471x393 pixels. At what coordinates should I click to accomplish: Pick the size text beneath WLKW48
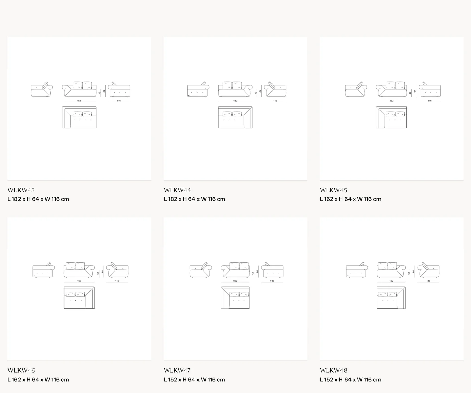pyautogui.click(x=351, y=380)
